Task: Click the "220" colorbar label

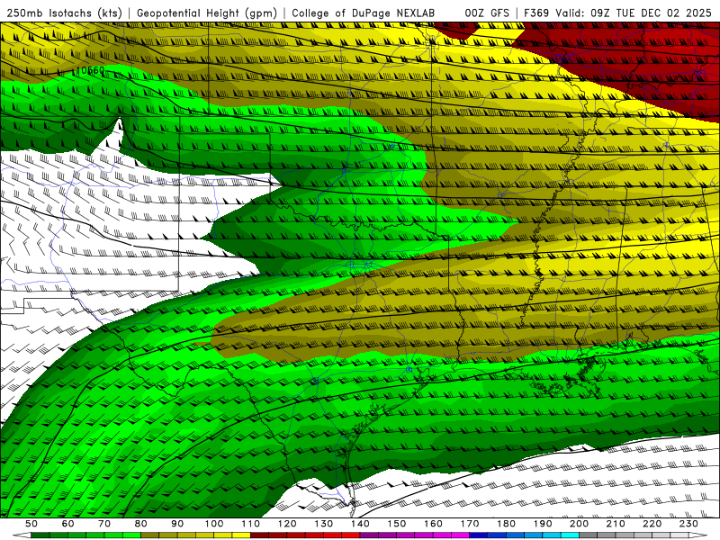Action: click(652, 524)
